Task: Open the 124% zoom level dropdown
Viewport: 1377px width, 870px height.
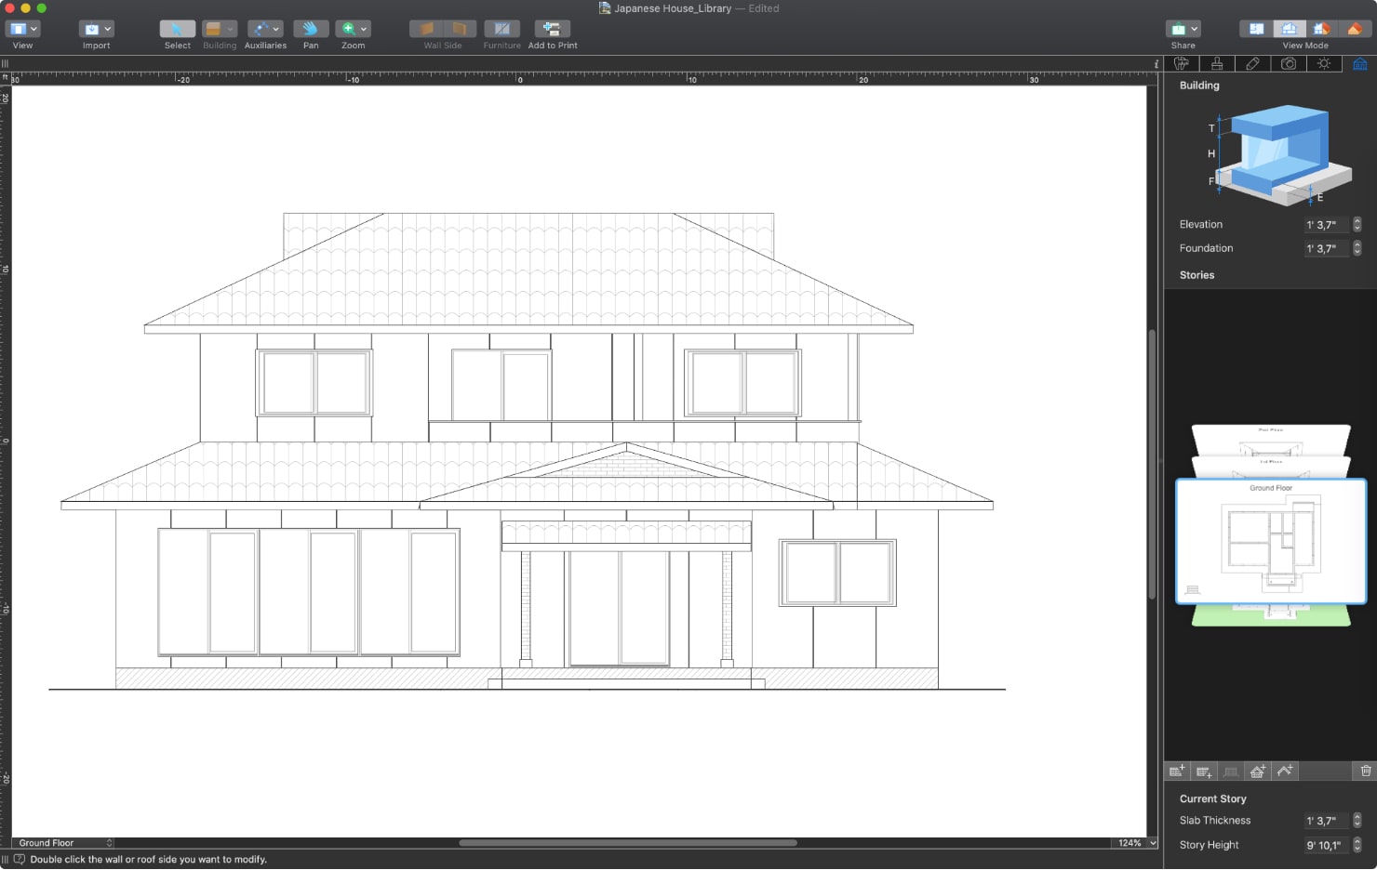Action: 1135,843
